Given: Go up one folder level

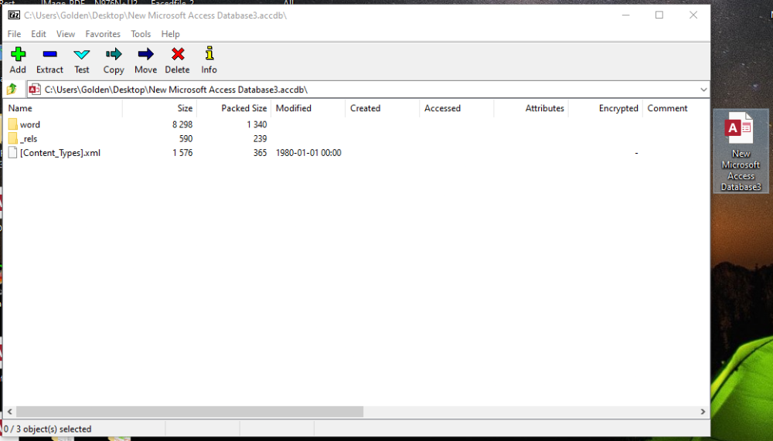Looking at the screenshot, I should tap(12, 89).
